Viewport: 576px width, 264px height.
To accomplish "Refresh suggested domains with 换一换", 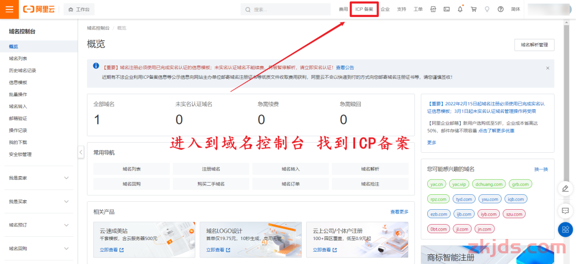I will pyautogui.click(x=541, y=169).
